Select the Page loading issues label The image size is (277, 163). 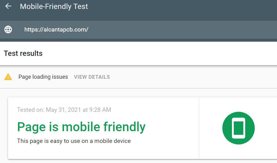43,77
